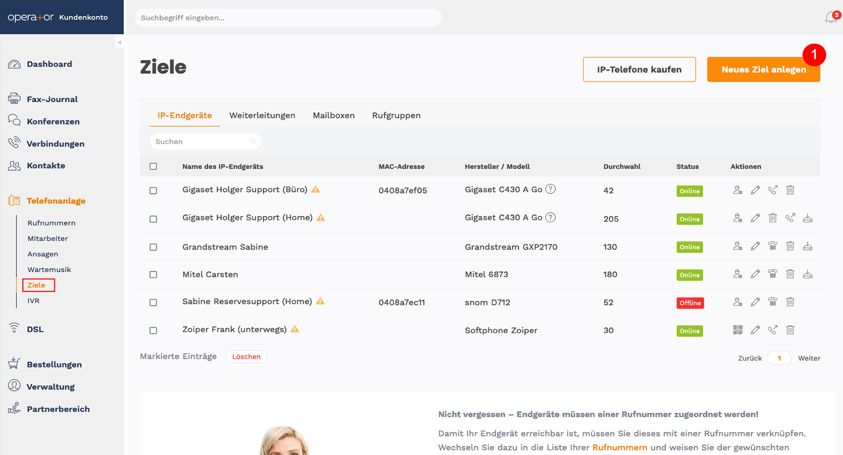Tick checkbox for Zoiper Frank (unterwegs)
The image size is (843, 455).
(153, 331)
